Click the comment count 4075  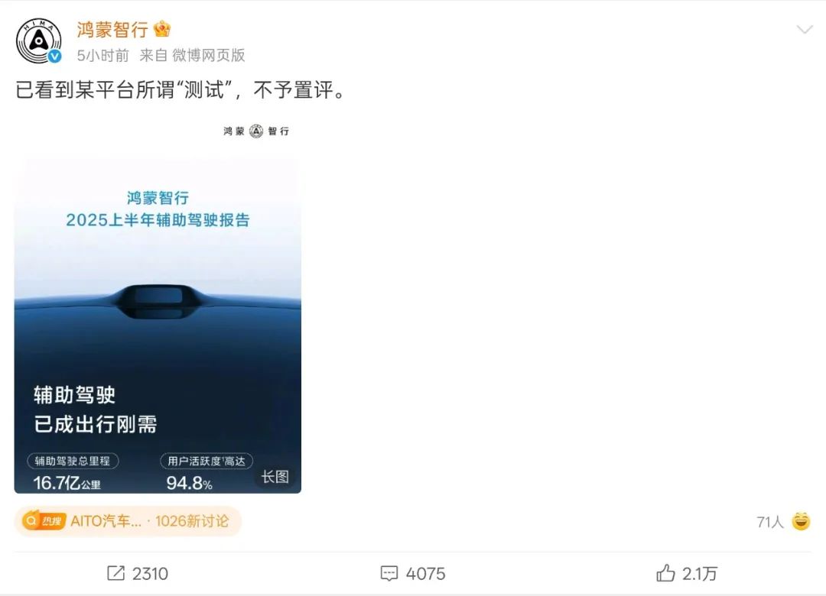[x=426, y=573]
